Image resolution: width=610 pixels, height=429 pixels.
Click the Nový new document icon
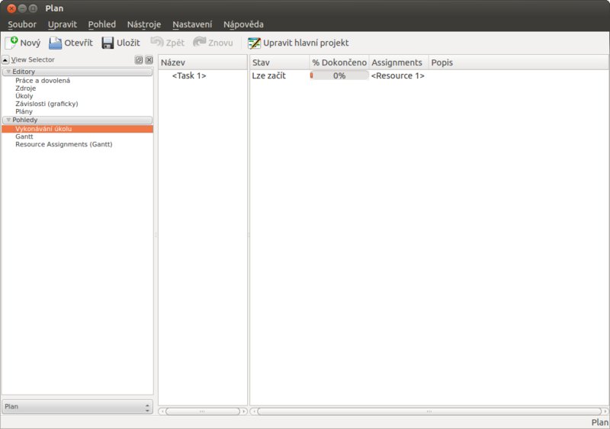coord(11,43)
